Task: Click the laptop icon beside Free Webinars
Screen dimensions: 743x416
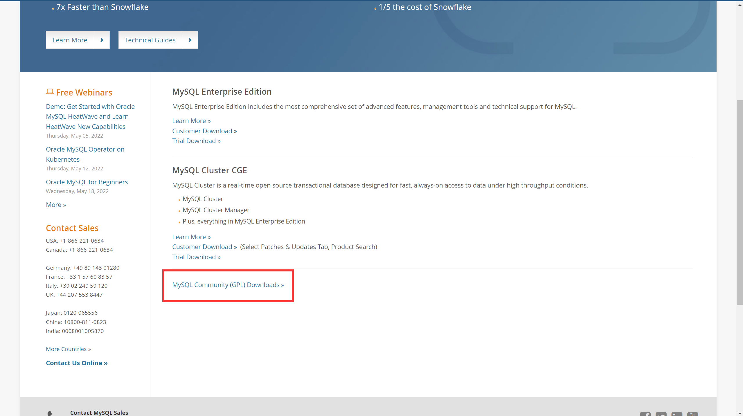Action: 50,92
